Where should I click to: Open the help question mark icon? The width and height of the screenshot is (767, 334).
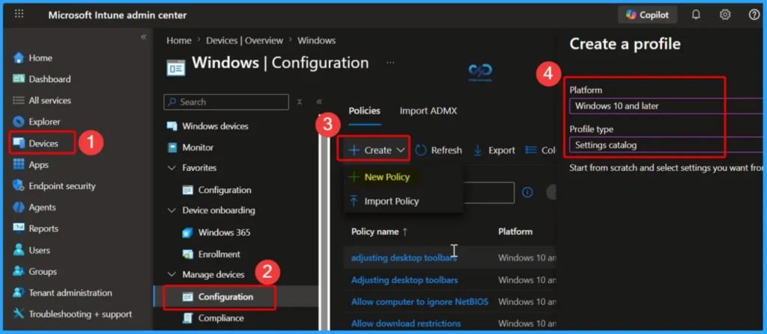click(x=754, y=15)
